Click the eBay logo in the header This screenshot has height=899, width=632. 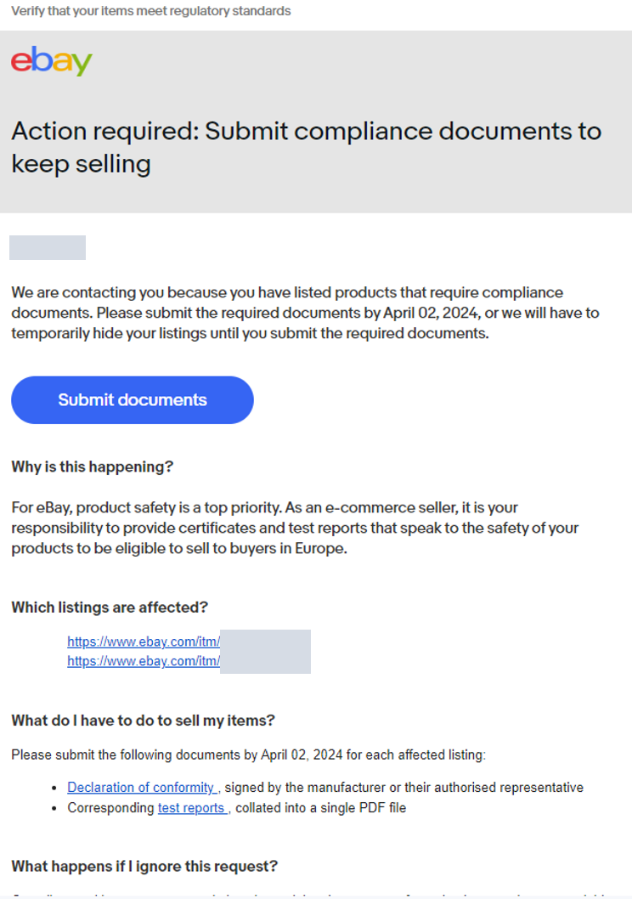(51, 61)
